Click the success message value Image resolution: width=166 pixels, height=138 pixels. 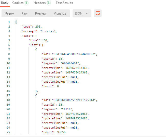click(48, 31)
